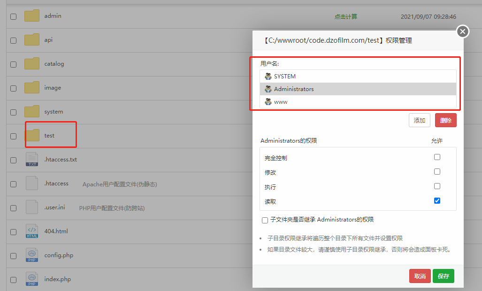
Task: Click the config.php PHP file icon
Action: 32,255
